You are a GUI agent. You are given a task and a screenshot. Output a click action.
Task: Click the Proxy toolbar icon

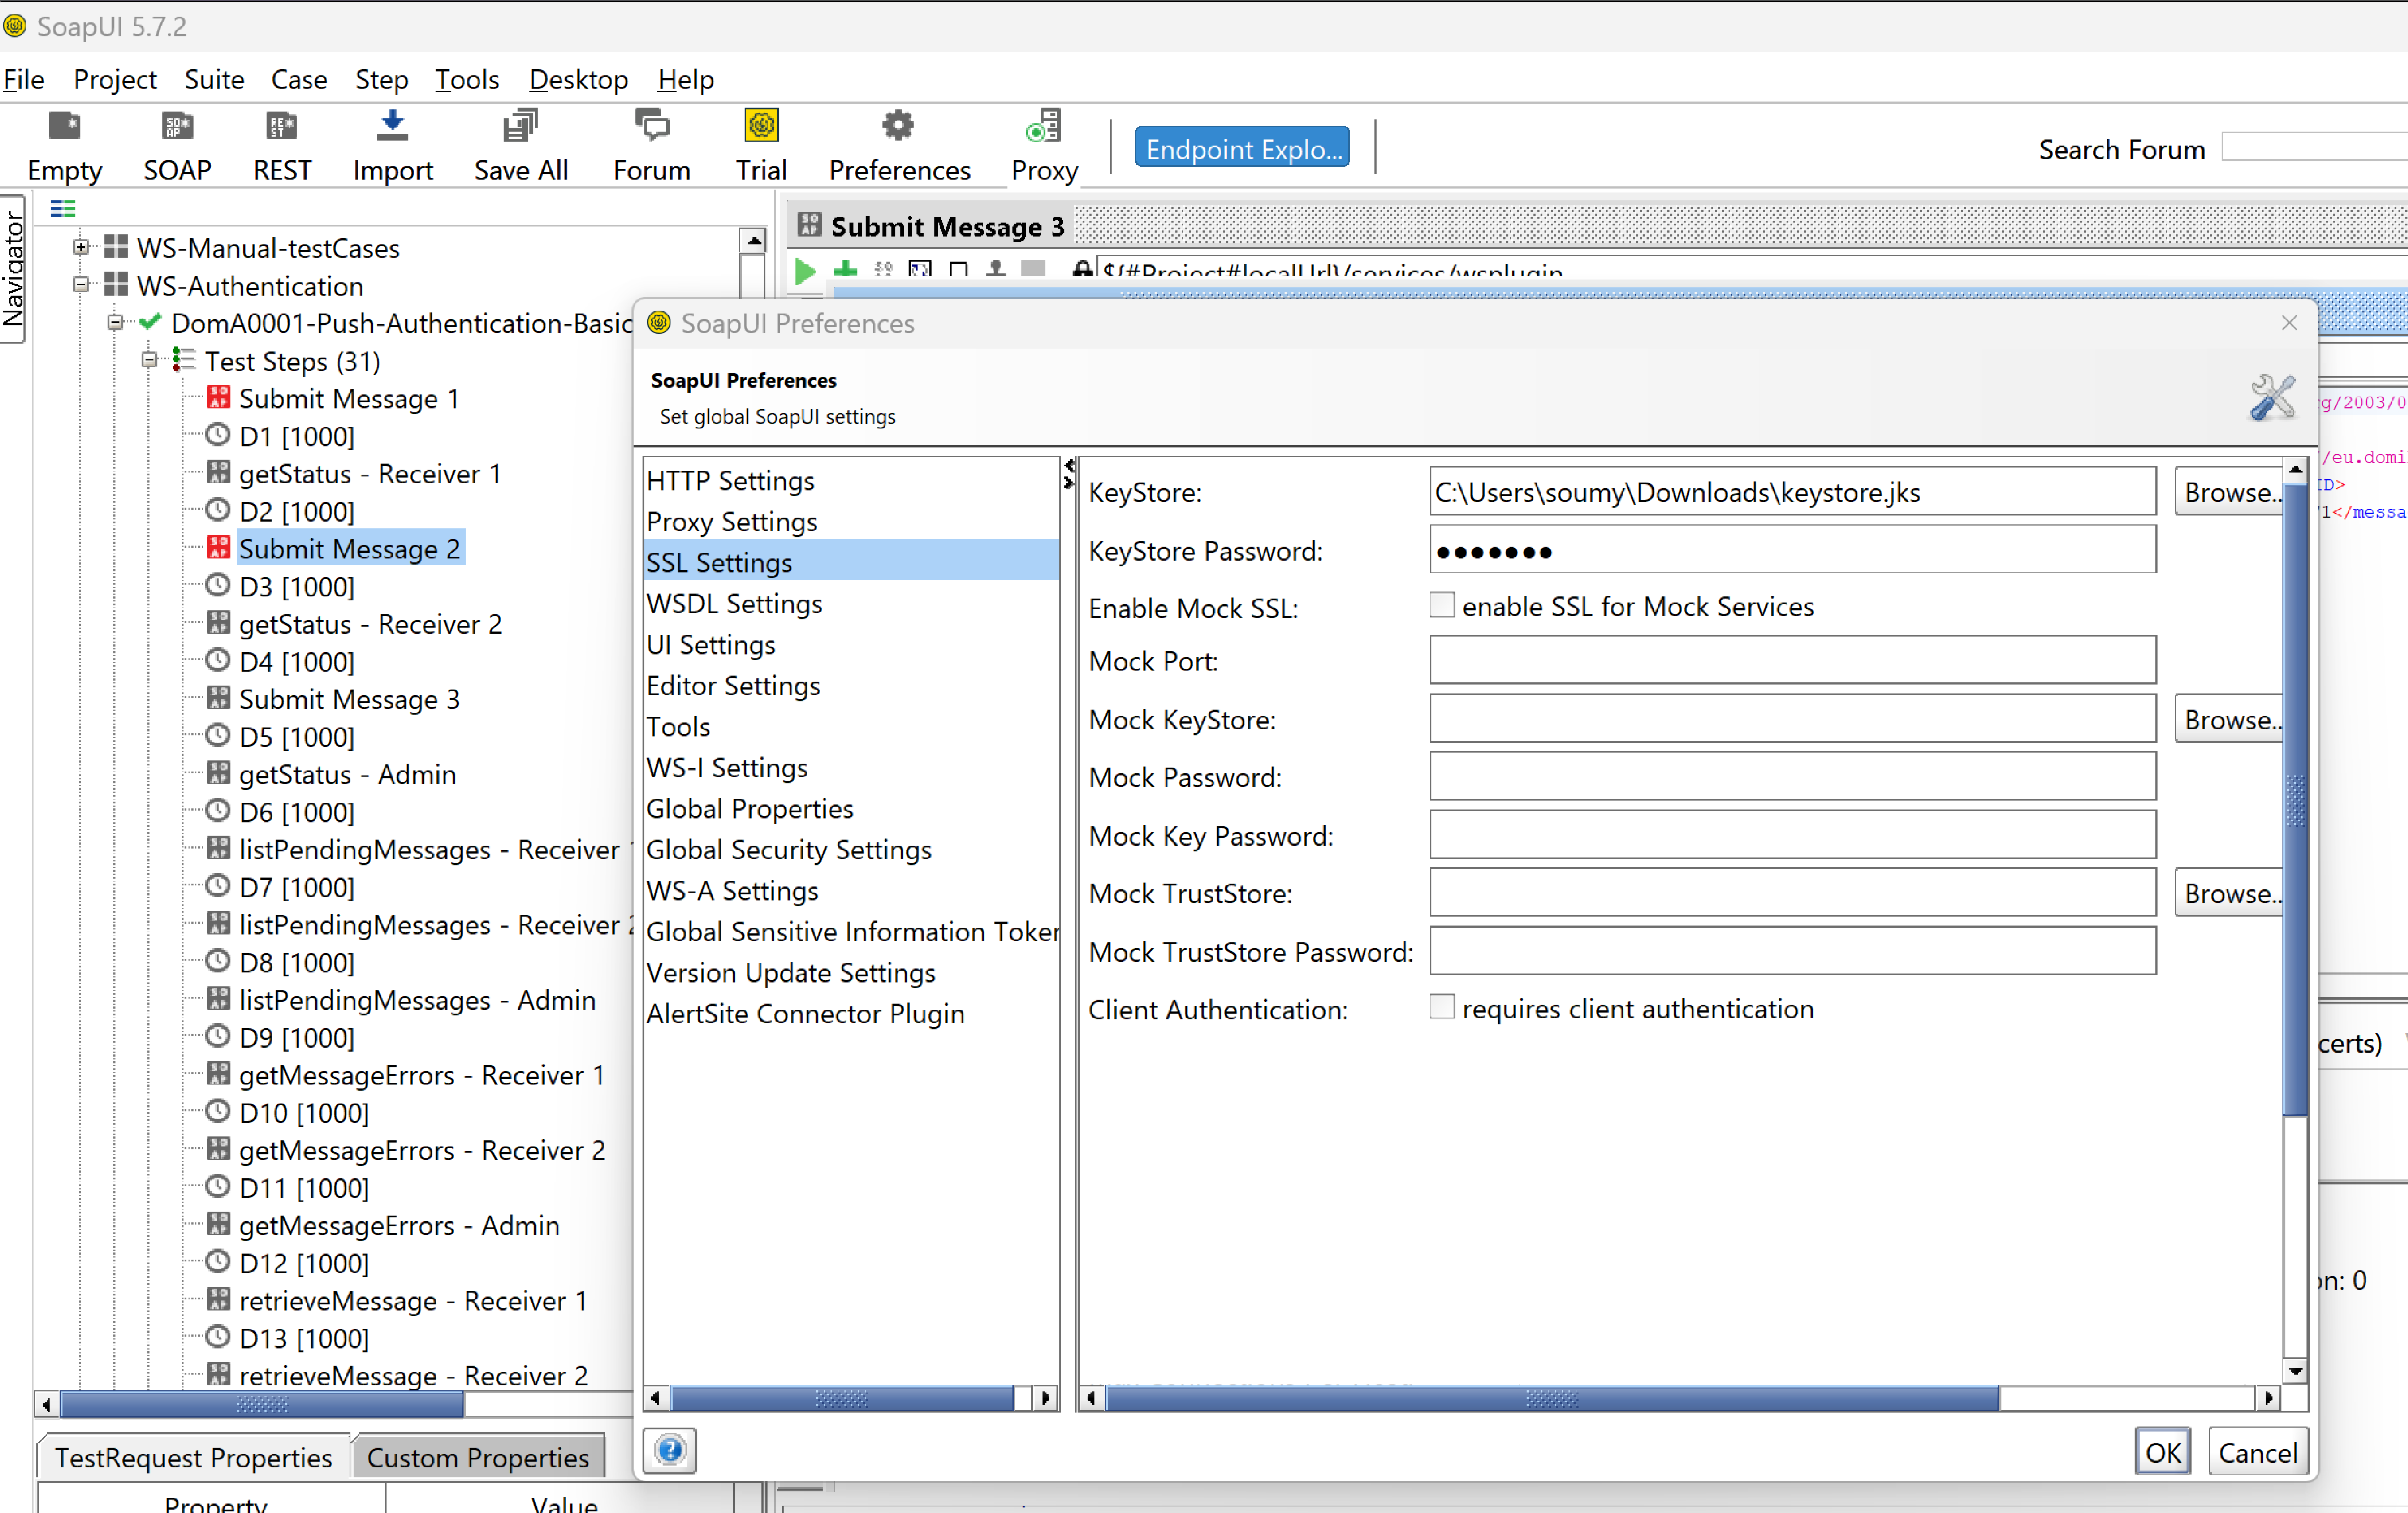tap(1043, 126)
